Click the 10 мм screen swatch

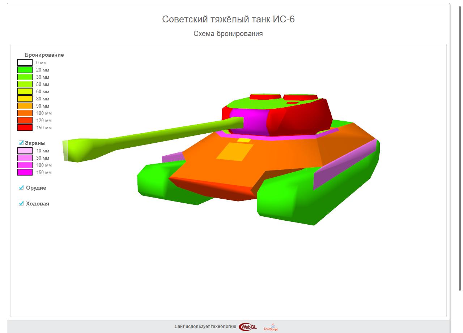pyautogui.click(x=25, y=151)
